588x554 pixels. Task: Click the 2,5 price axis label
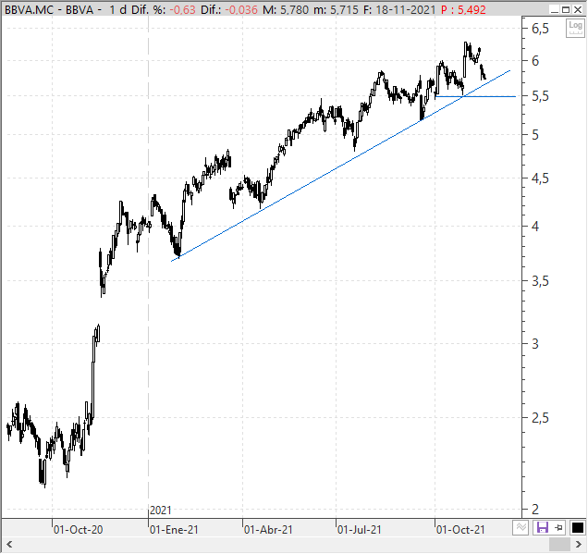[x=540, y=417]
